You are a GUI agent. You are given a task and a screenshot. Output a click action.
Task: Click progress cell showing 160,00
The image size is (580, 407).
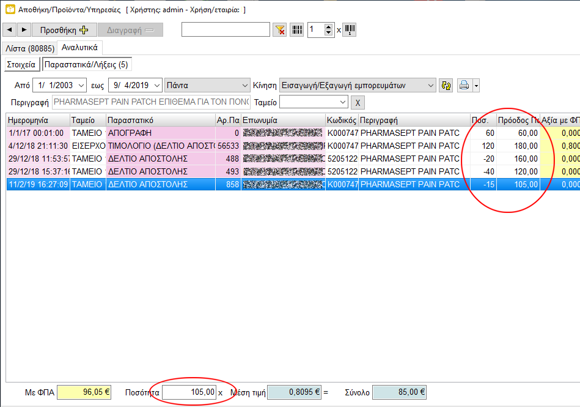[518, 159]
